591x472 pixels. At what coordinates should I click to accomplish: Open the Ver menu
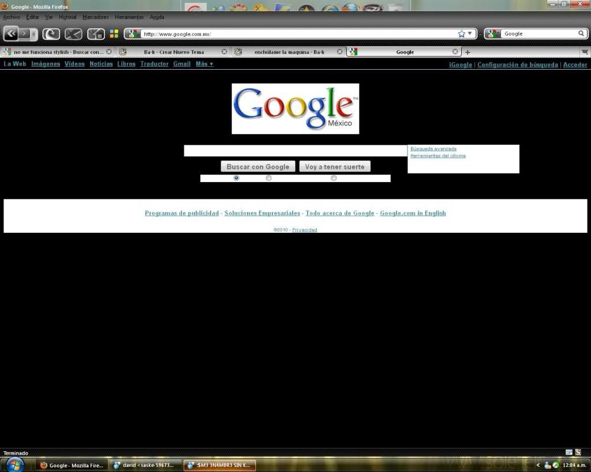49,17
